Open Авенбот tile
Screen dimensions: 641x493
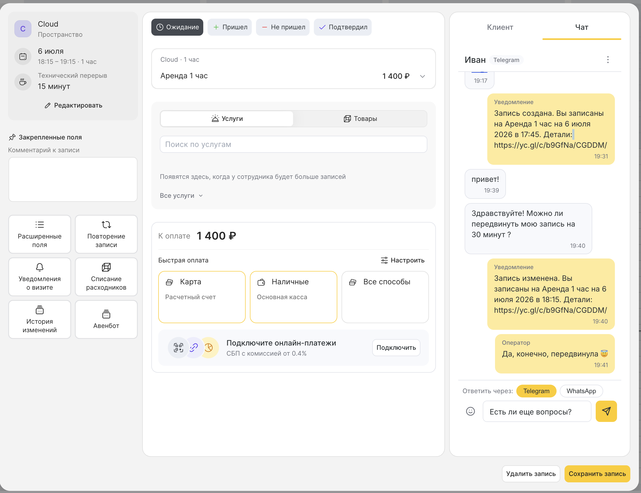point(106,319)
